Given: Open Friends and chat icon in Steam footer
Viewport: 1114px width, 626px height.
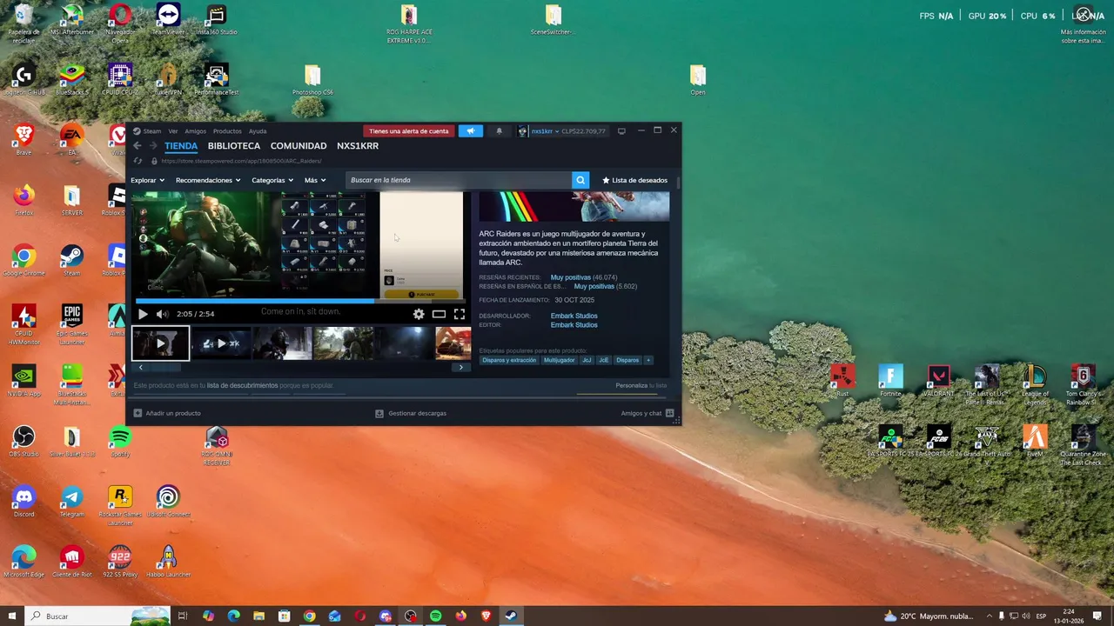Looking at the screenshot, I should pyautogui.click(x=670, y=413).
